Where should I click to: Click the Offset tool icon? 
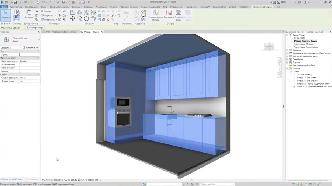pos(80,12)
